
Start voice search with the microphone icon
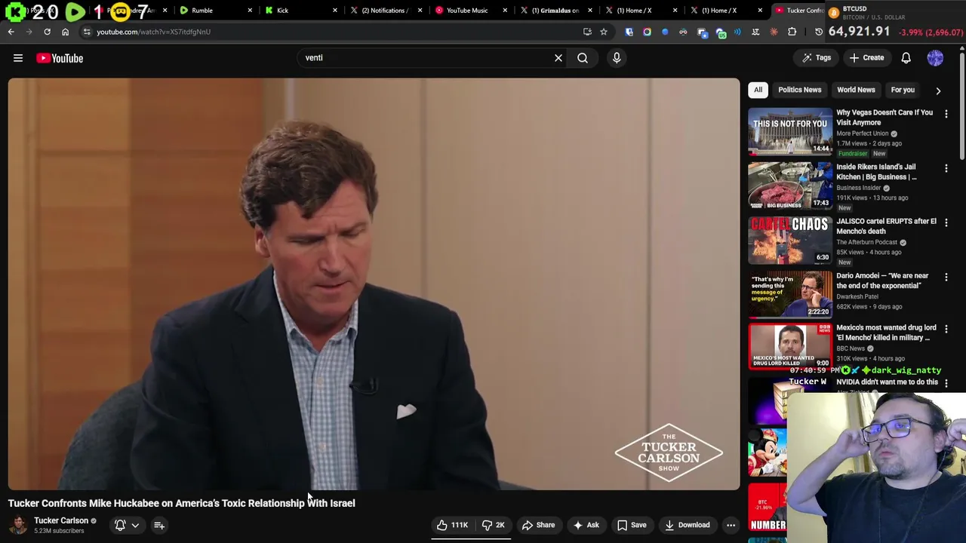coord(617,58)
